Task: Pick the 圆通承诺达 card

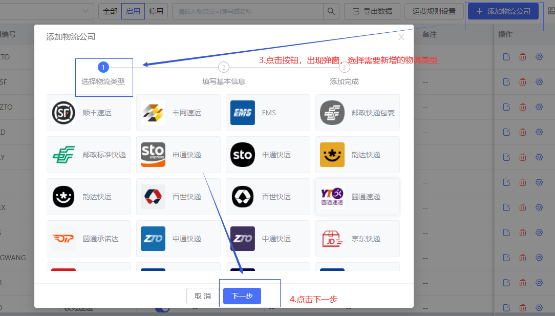Action: pyautogui.click(x=89, y=239)
